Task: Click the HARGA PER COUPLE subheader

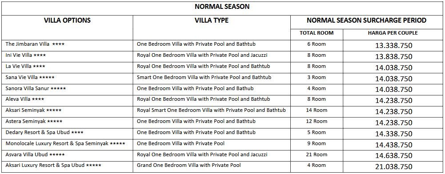Action: click(393, 33)
